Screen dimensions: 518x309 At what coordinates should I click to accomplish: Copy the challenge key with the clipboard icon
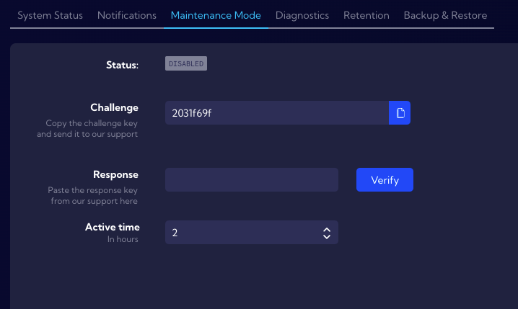[400, 113]
